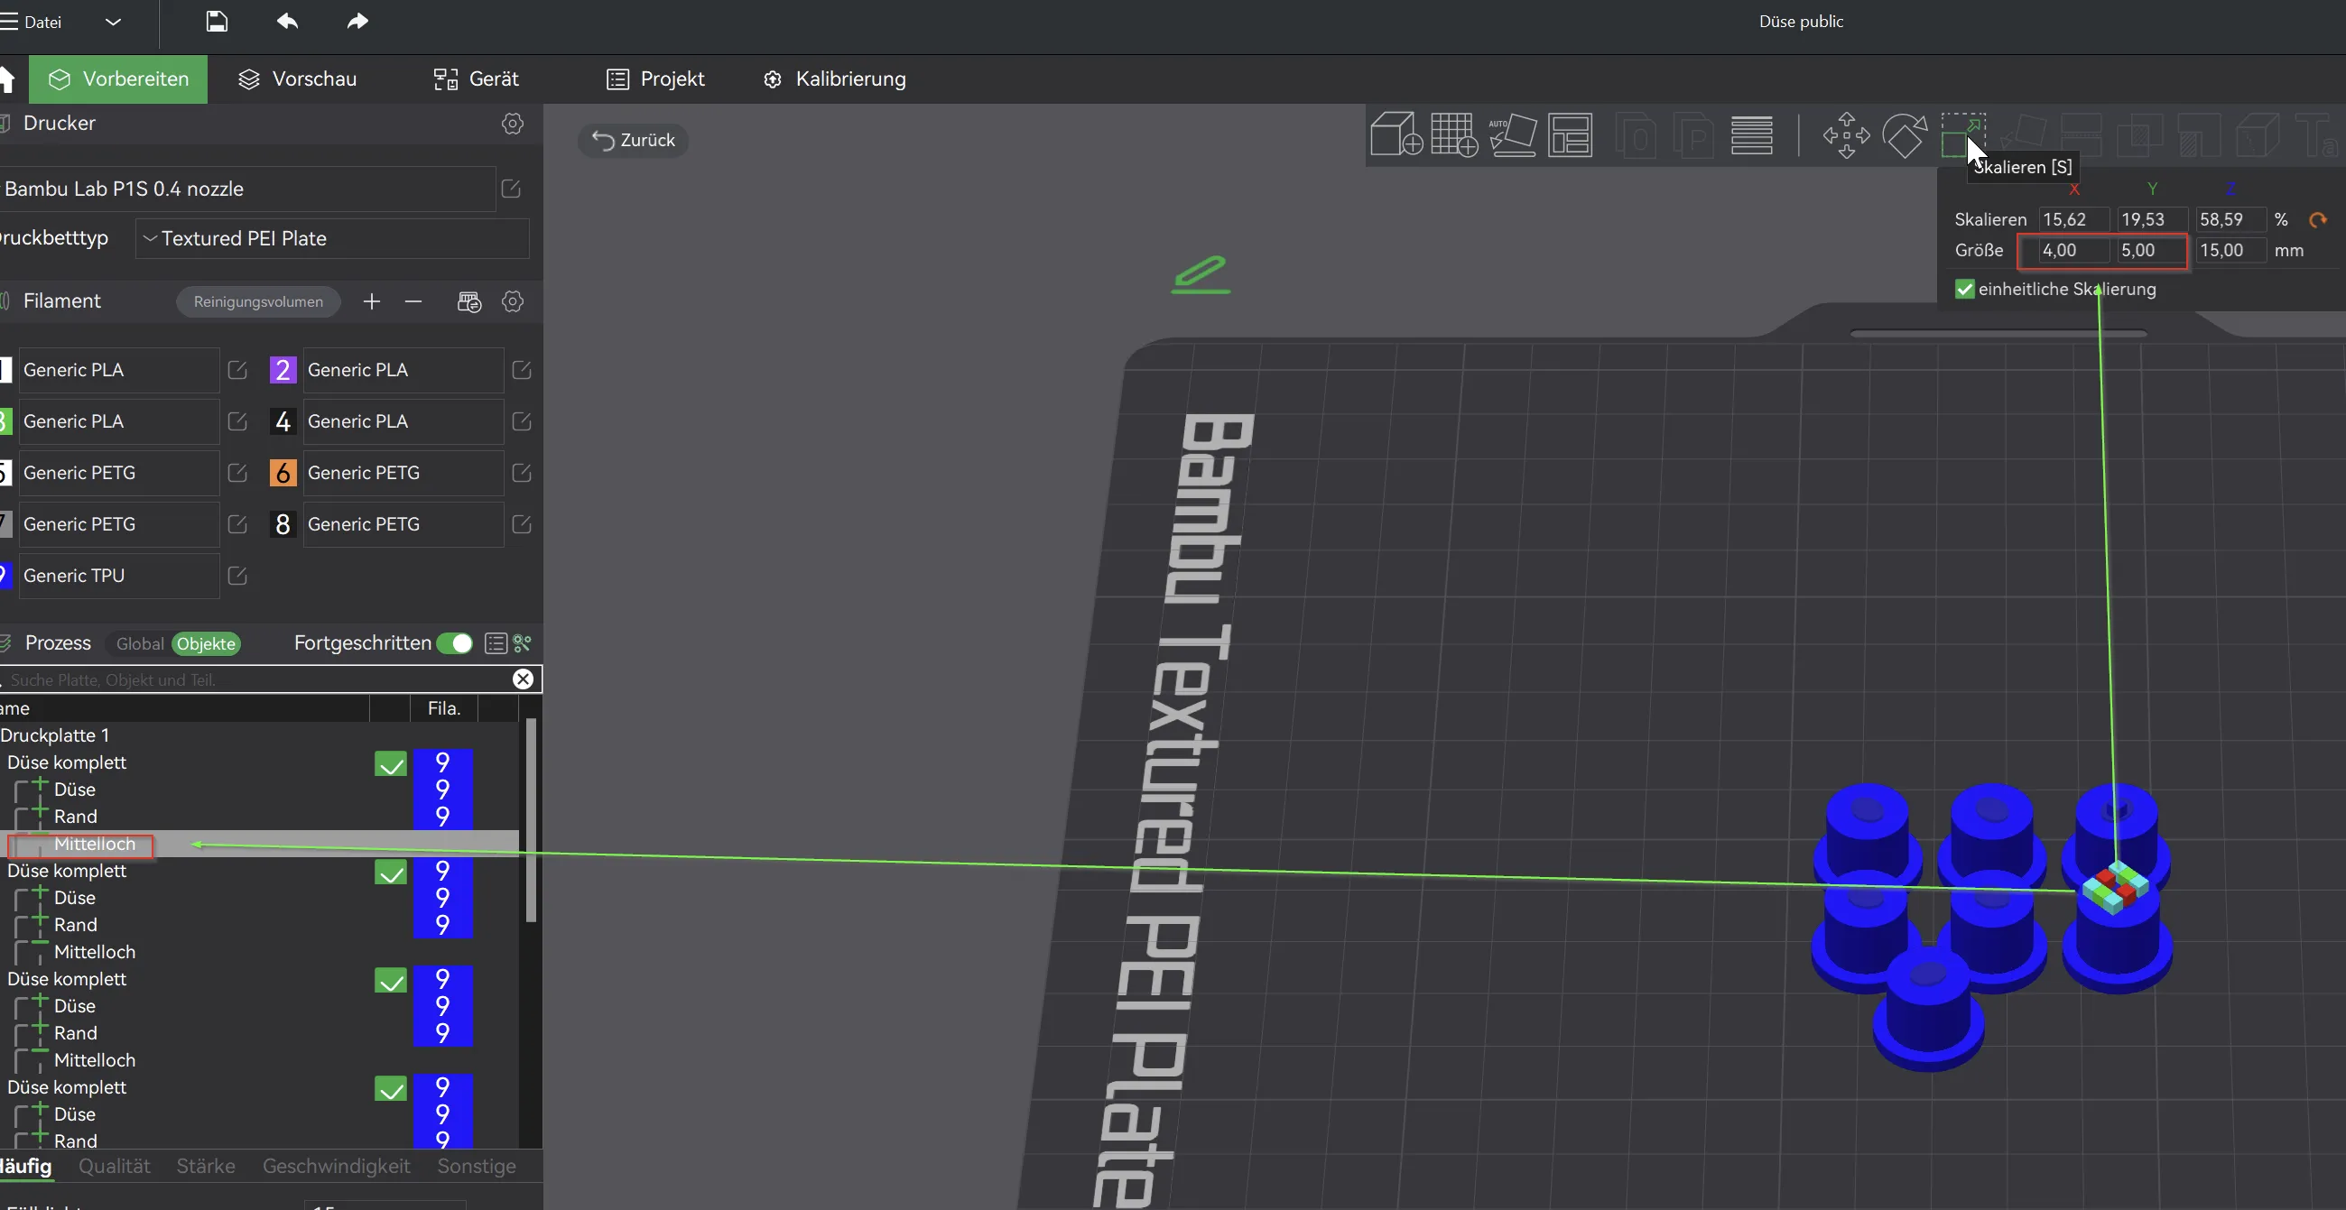The image size is (2346, 1210).
Task: Switch process scope to Global
Action: 139,643
